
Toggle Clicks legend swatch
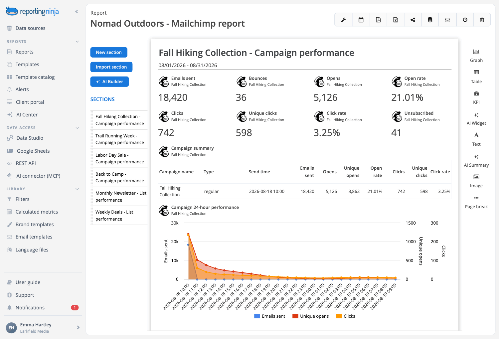[x=339, y=316]
